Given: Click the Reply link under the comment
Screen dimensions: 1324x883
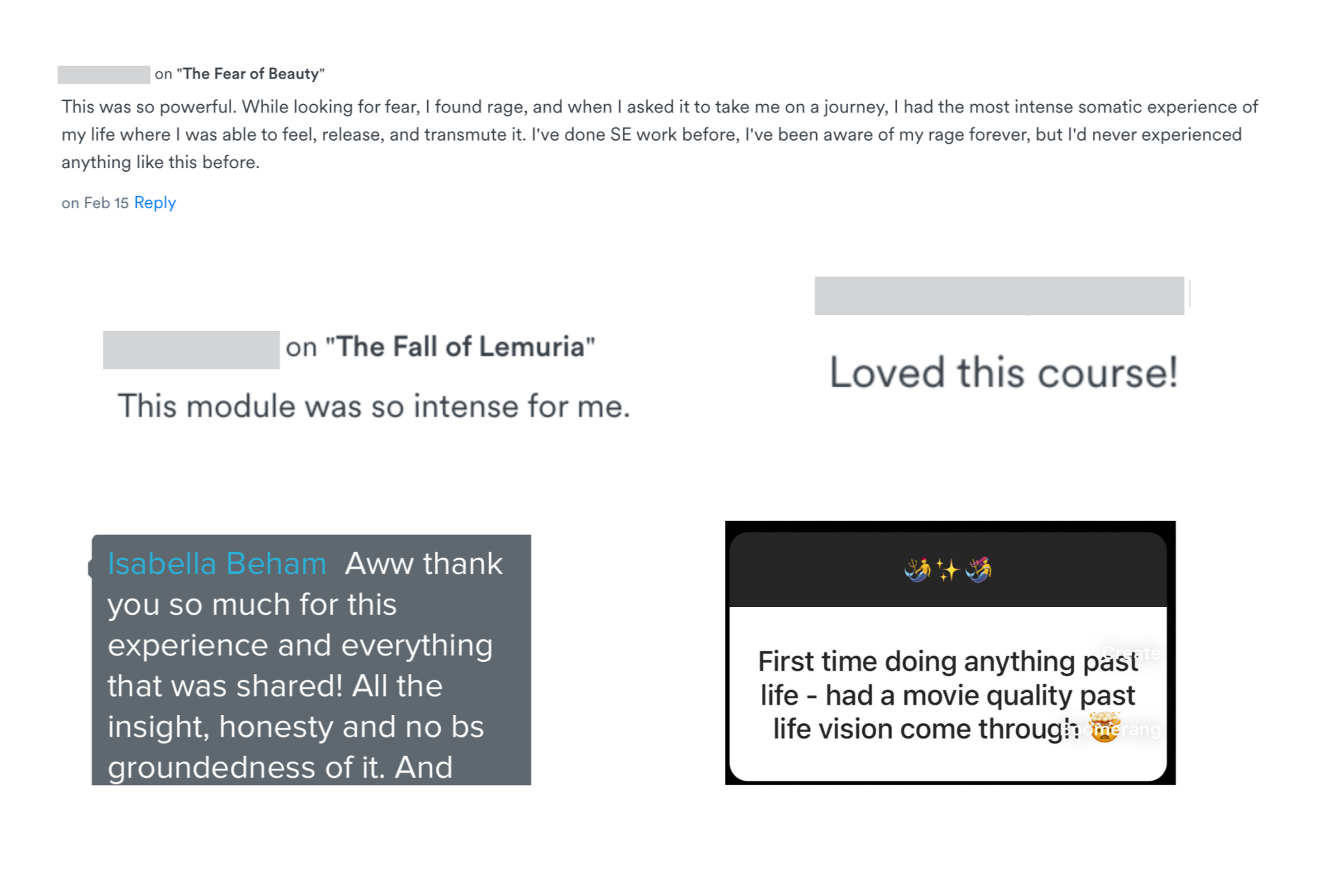Looking at the screenshot, I should [155, 203].
